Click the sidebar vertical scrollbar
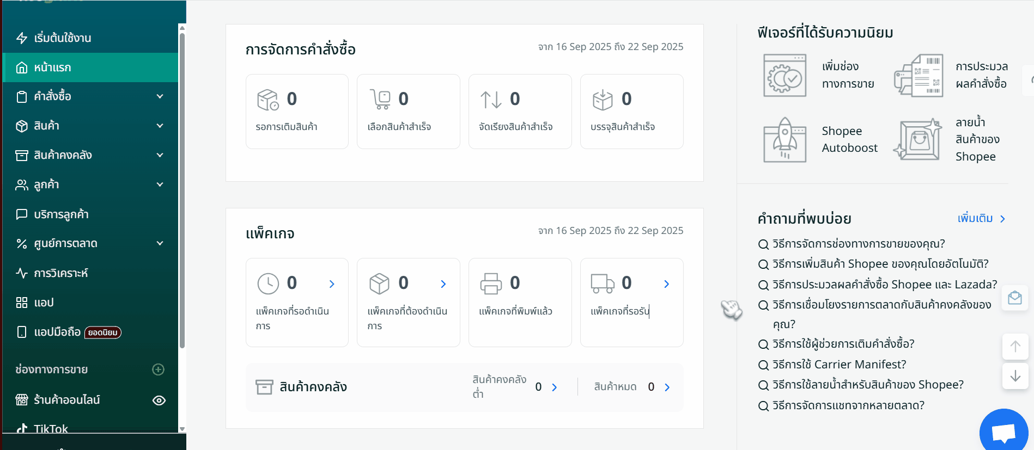 coord(182,190)
